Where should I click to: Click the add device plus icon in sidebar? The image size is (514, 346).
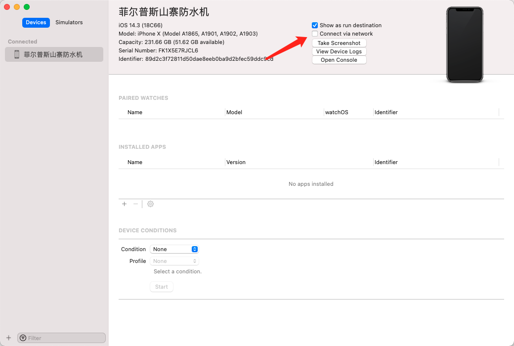(9, 338)
